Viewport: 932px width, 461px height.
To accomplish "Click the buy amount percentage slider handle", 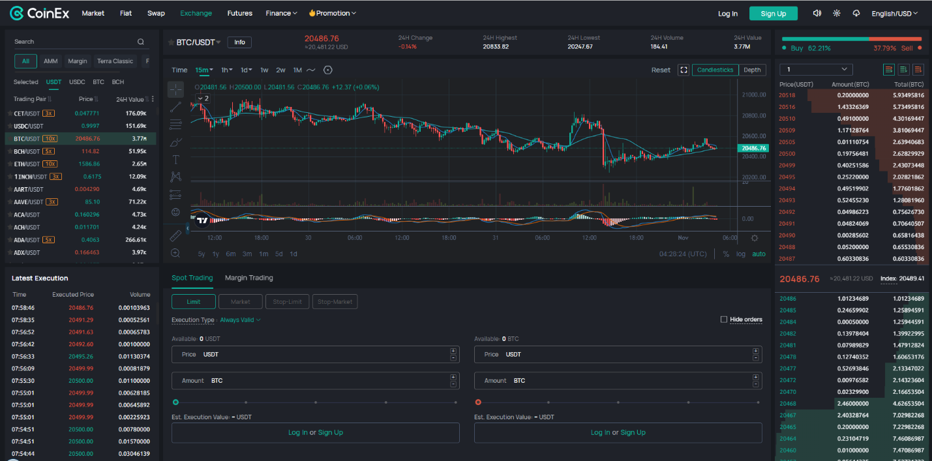I will 175,402.
